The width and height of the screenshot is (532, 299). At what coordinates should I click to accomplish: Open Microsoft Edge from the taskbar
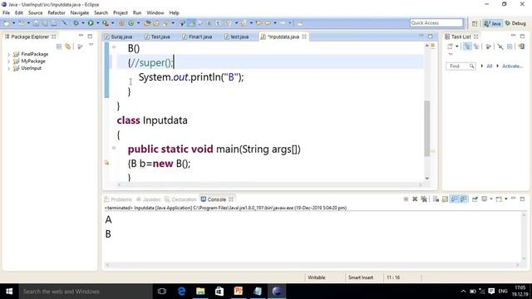coord(181,292)
